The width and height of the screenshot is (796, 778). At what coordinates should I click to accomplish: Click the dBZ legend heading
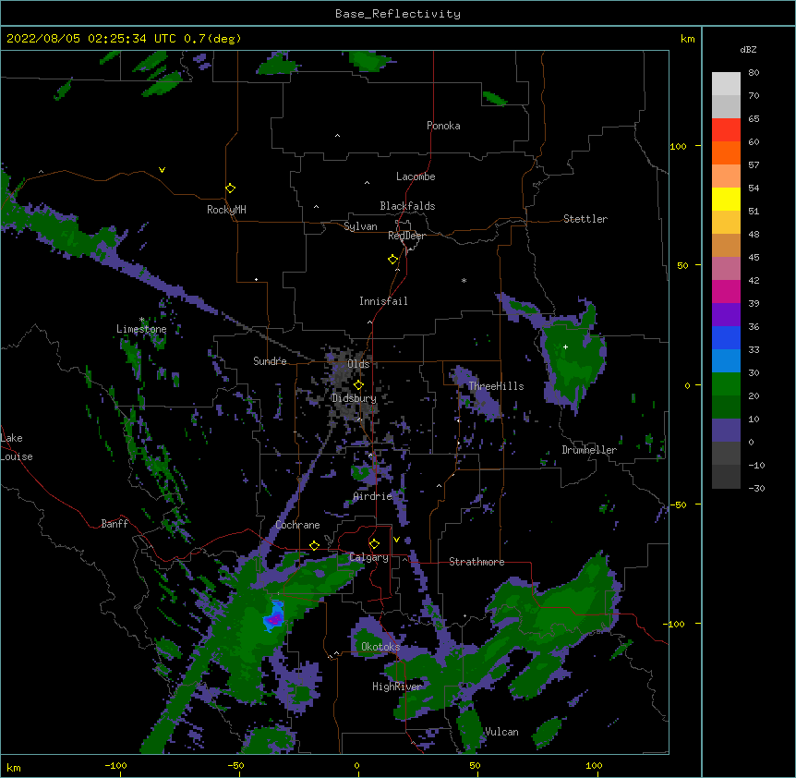tap(748, 50)
